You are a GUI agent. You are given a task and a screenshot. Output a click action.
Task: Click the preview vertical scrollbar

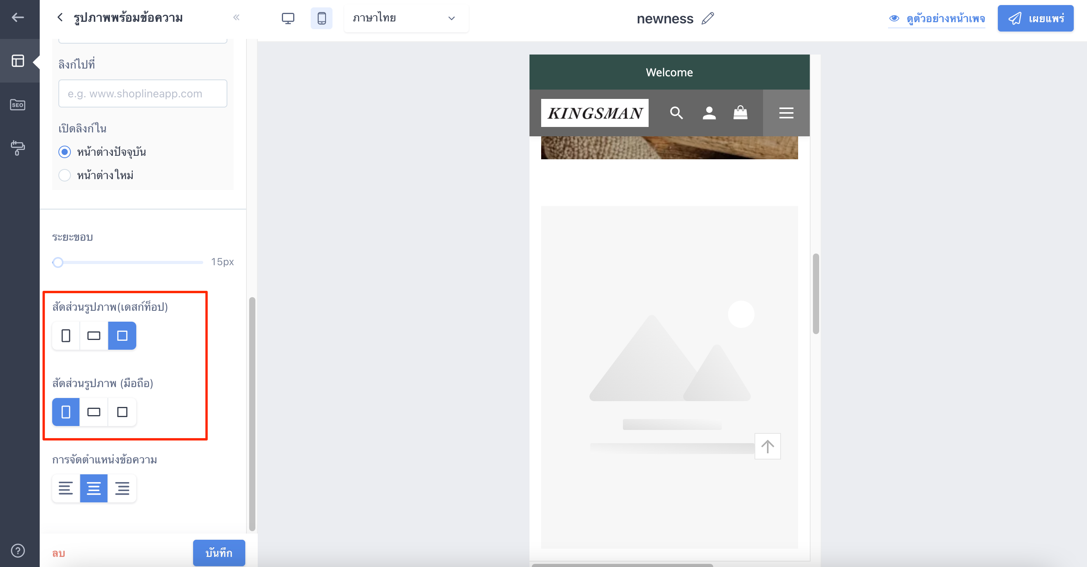tap(816, 293)
